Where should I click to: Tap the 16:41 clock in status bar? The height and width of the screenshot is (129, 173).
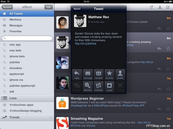86,2
